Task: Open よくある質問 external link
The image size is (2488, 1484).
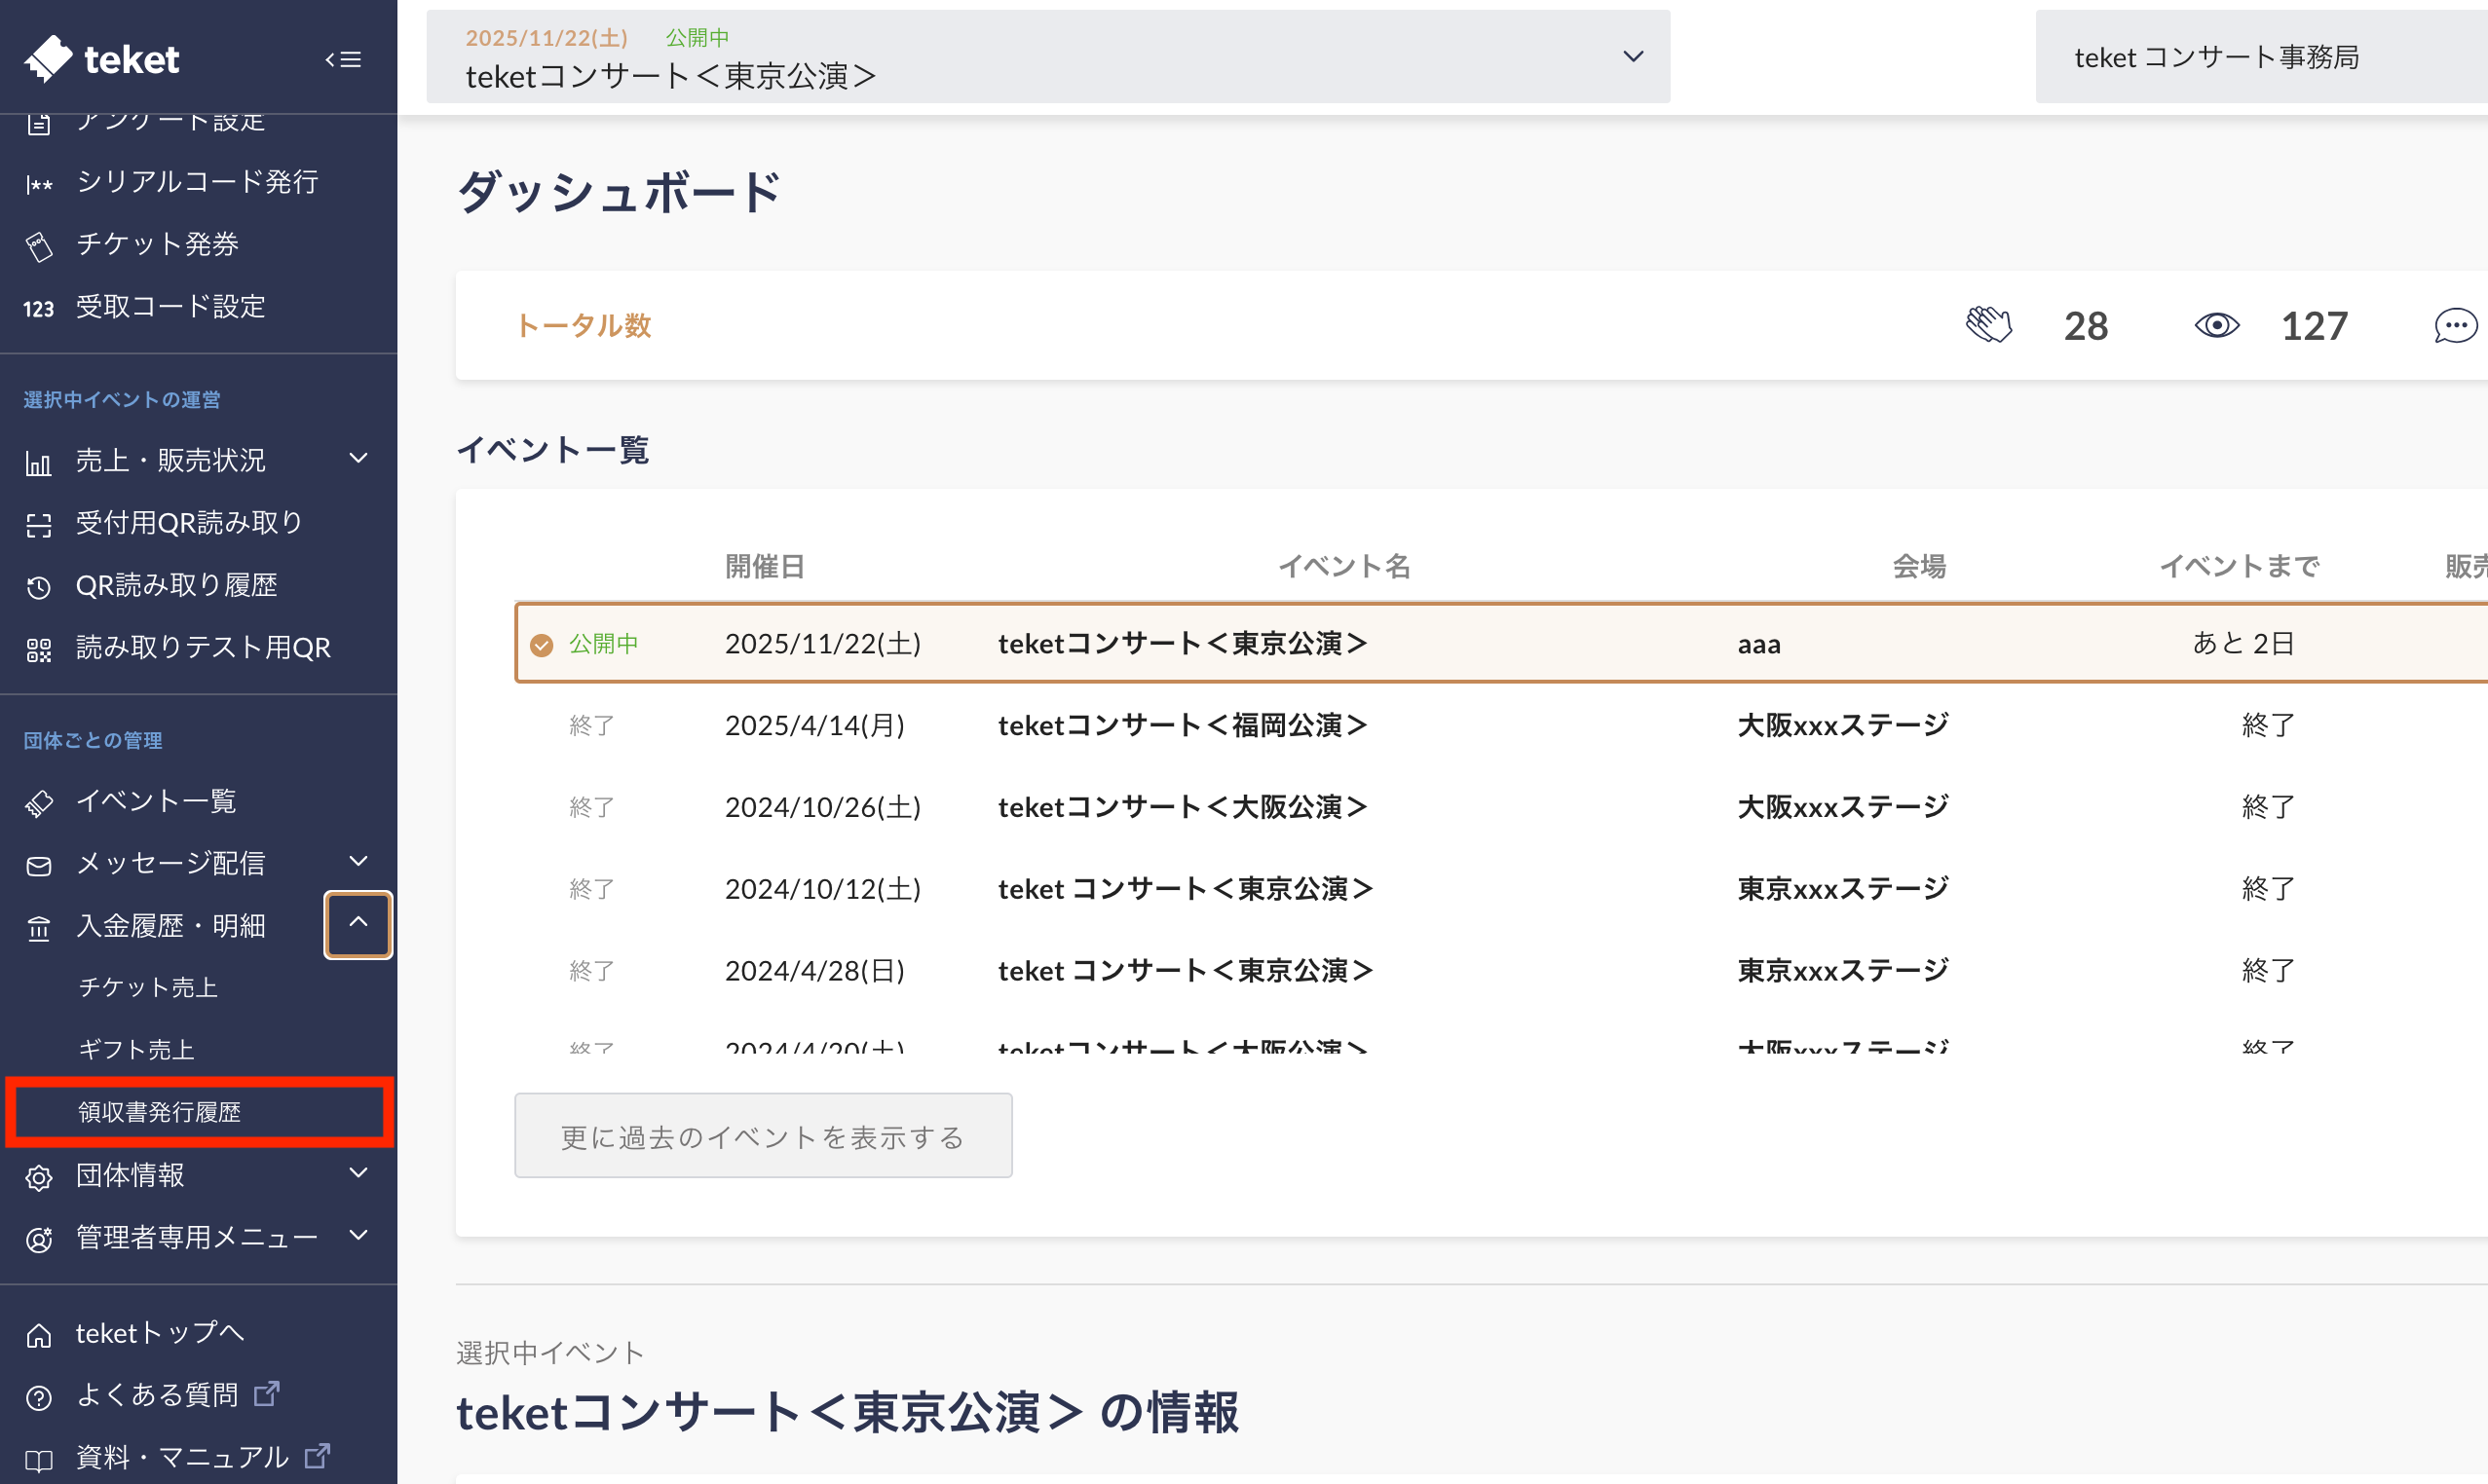Action: point(158,1395)
